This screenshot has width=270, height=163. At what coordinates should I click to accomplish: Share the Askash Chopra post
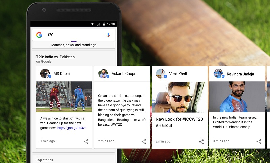144,141
